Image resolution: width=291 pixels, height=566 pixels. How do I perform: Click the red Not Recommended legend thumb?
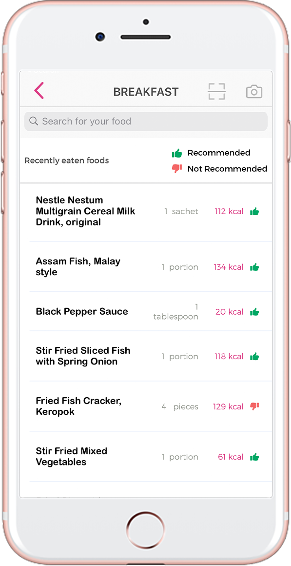tap(176, 168)
